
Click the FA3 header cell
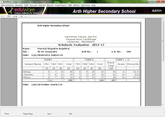tap(78, 64)
